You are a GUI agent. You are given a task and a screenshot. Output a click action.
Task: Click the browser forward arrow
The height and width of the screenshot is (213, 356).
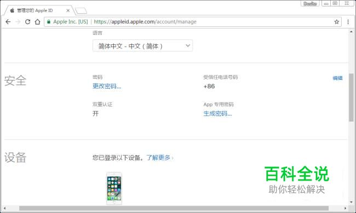[x=18, y=22]
